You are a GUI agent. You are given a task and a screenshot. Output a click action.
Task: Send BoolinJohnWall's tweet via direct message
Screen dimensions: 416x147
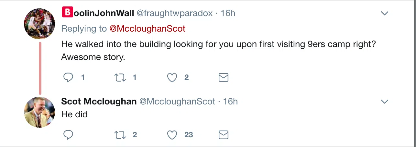(224, 77)
